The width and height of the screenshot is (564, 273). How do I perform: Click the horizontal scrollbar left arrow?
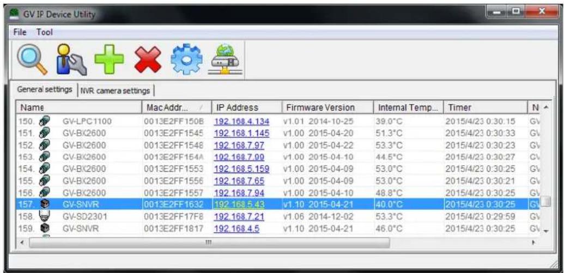pos(22,243)
